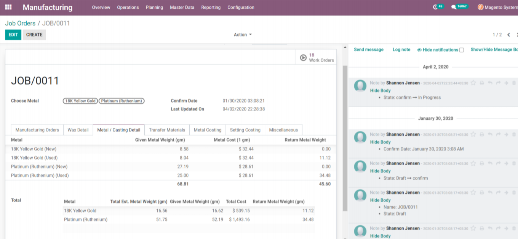
Task: Delete the 'Confirm Date' note trash icon
Action: [x=514, y=135]
